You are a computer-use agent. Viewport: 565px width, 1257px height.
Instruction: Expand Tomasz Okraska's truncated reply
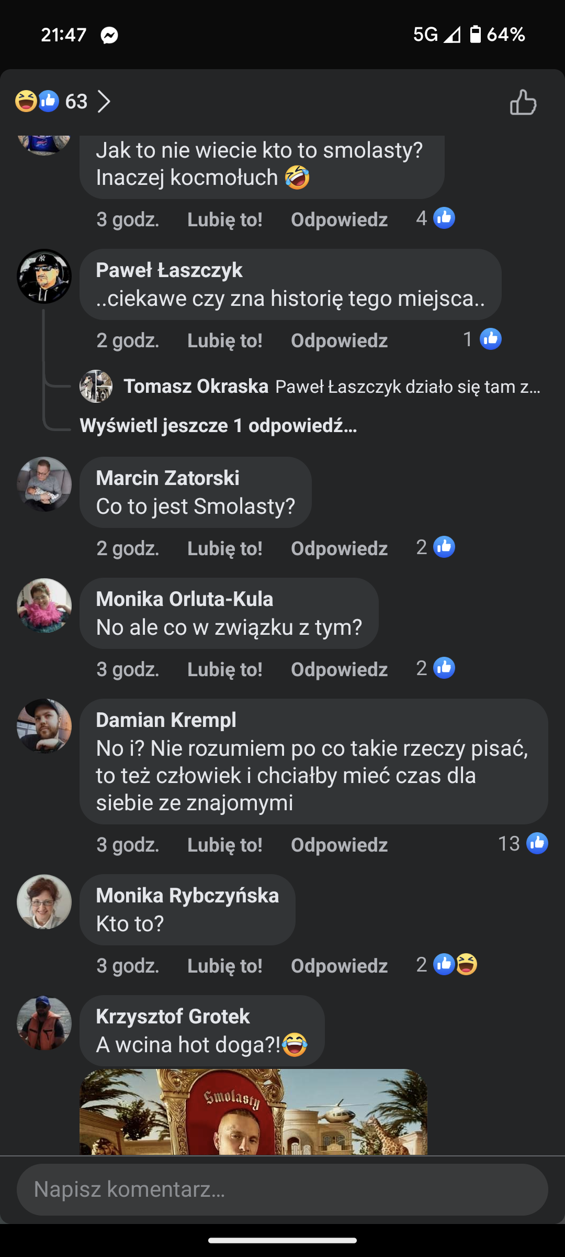tap(408, 387)
